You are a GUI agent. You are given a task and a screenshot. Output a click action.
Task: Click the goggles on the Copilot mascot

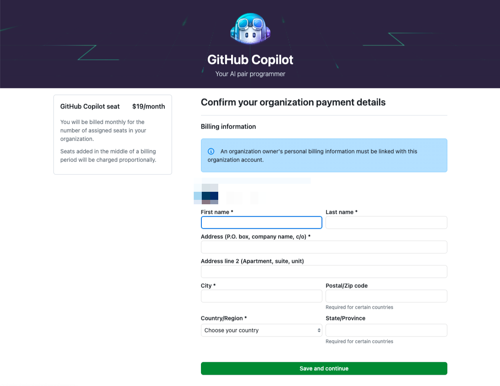pos(250,24)
